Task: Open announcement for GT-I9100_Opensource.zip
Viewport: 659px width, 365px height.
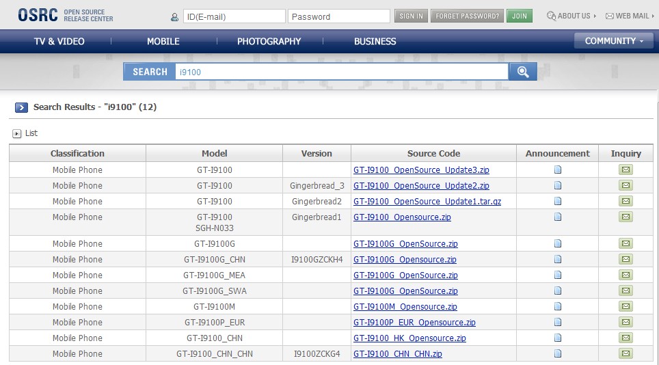Action: tap(558, 217)
